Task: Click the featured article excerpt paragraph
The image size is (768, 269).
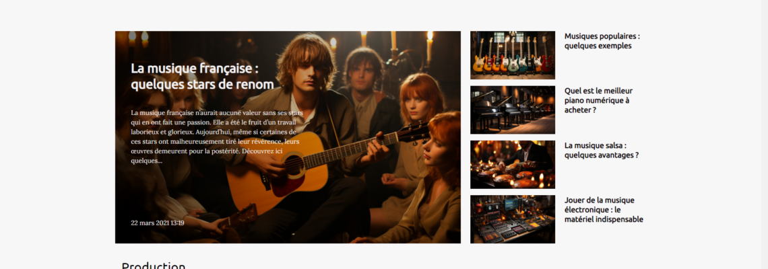Action: (217, 137)
